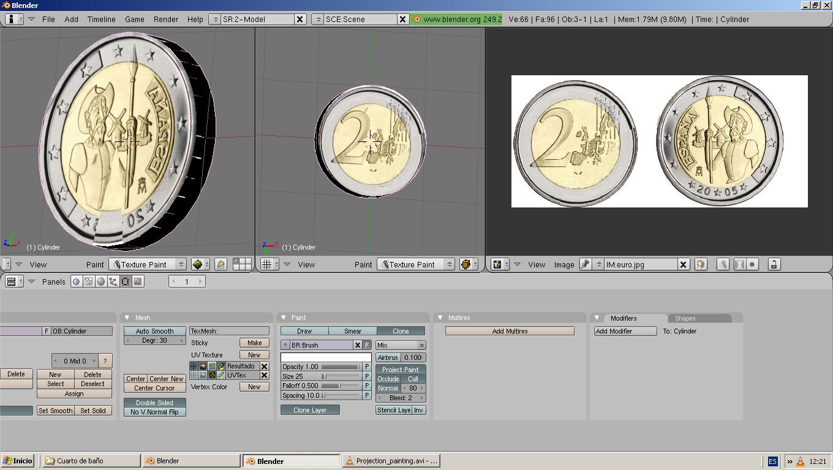Screen dimensions: 833x470
Task: Click the Resultado active UV grid icon
Action: [194, 367]
